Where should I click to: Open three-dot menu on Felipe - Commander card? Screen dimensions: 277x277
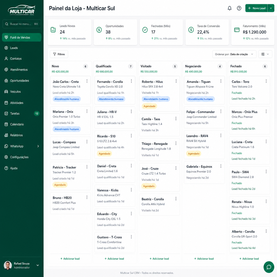[221, 111]
